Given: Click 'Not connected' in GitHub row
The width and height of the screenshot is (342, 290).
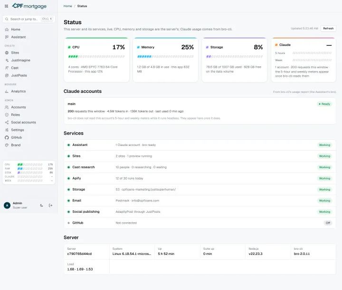Looking at the screenshot, I should pos(126,223).
